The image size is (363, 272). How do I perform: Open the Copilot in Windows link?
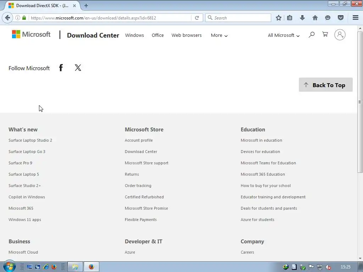tap(27, 197)
